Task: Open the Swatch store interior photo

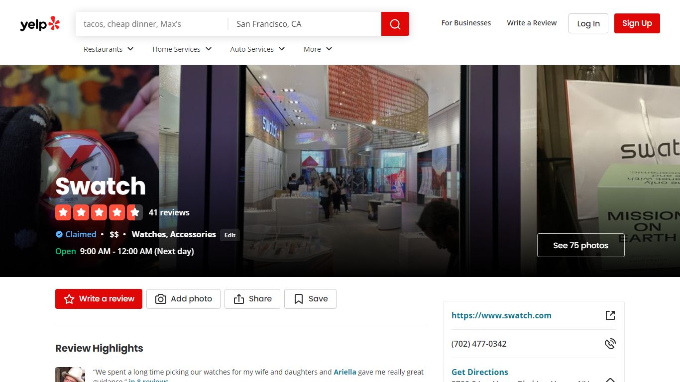Action: [x=348, y=171]
